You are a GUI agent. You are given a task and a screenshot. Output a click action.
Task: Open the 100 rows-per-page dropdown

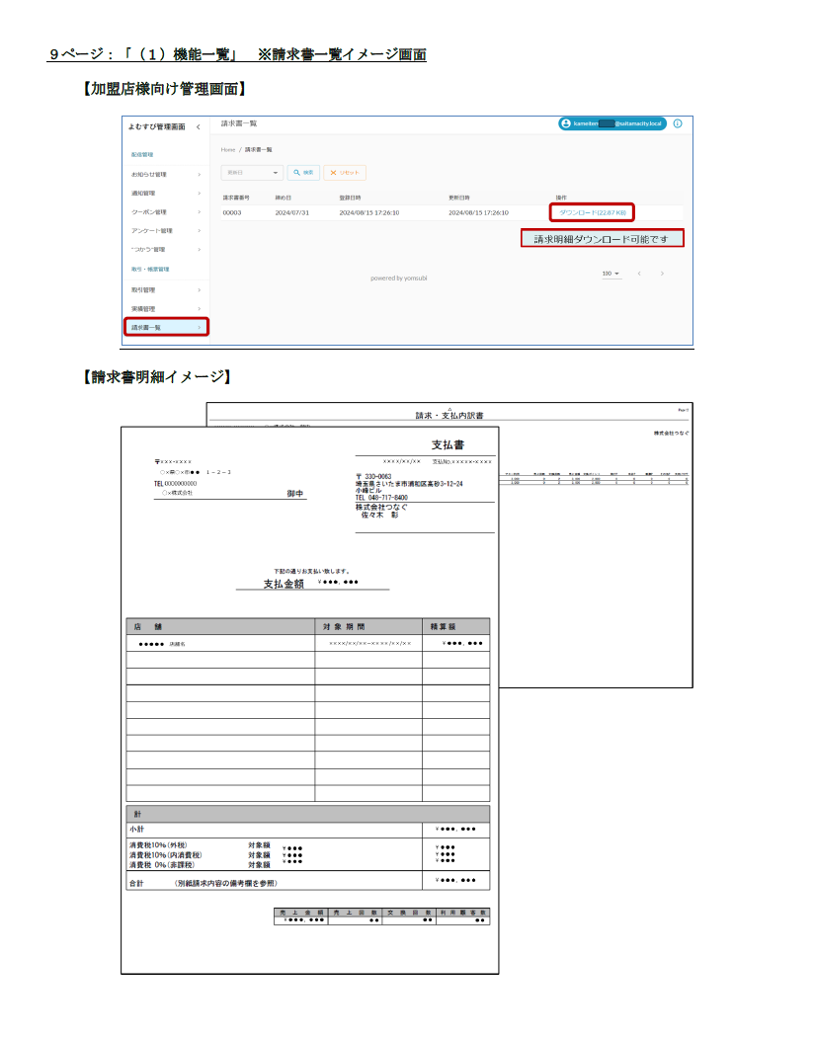point(611,274)
